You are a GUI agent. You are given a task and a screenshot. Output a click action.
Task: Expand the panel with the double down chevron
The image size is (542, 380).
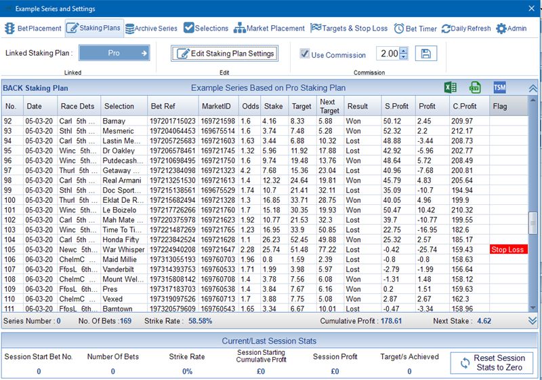(533, 321)
